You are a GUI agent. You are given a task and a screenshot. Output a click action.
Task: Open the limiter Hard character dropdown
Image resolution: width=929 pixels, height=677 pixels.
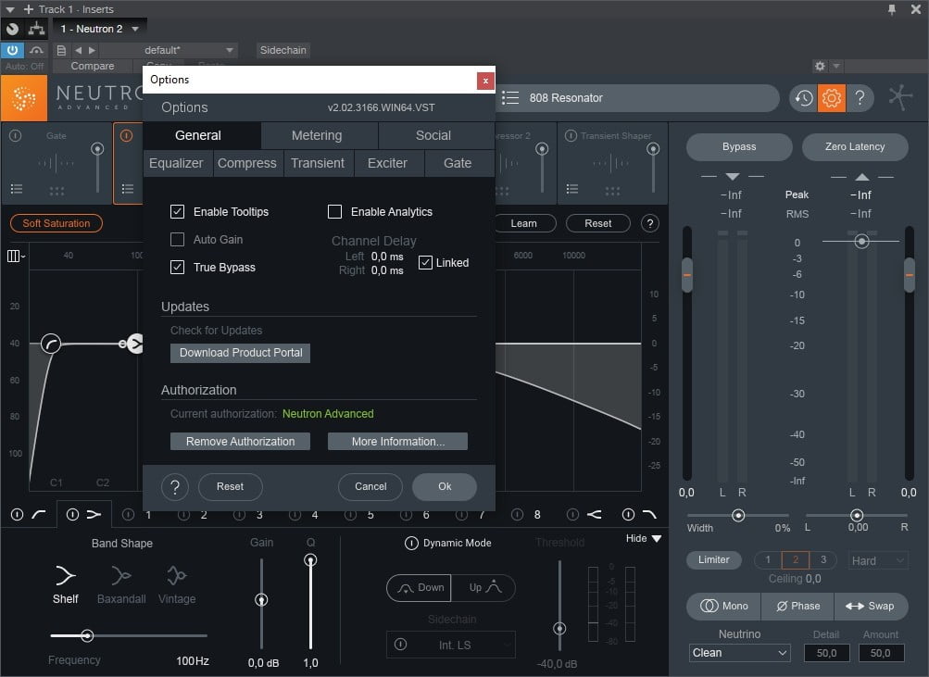click(877, 560)
